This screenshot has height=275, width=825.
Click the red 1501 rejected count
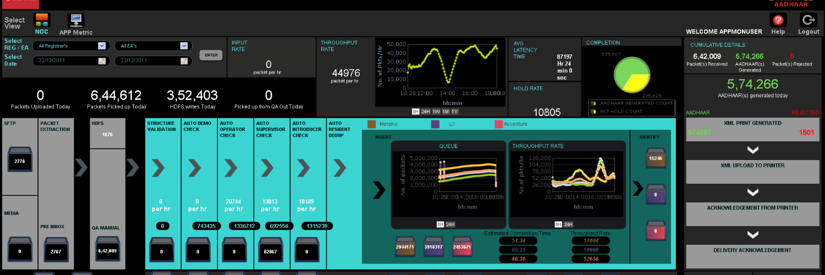pos(806,132)
